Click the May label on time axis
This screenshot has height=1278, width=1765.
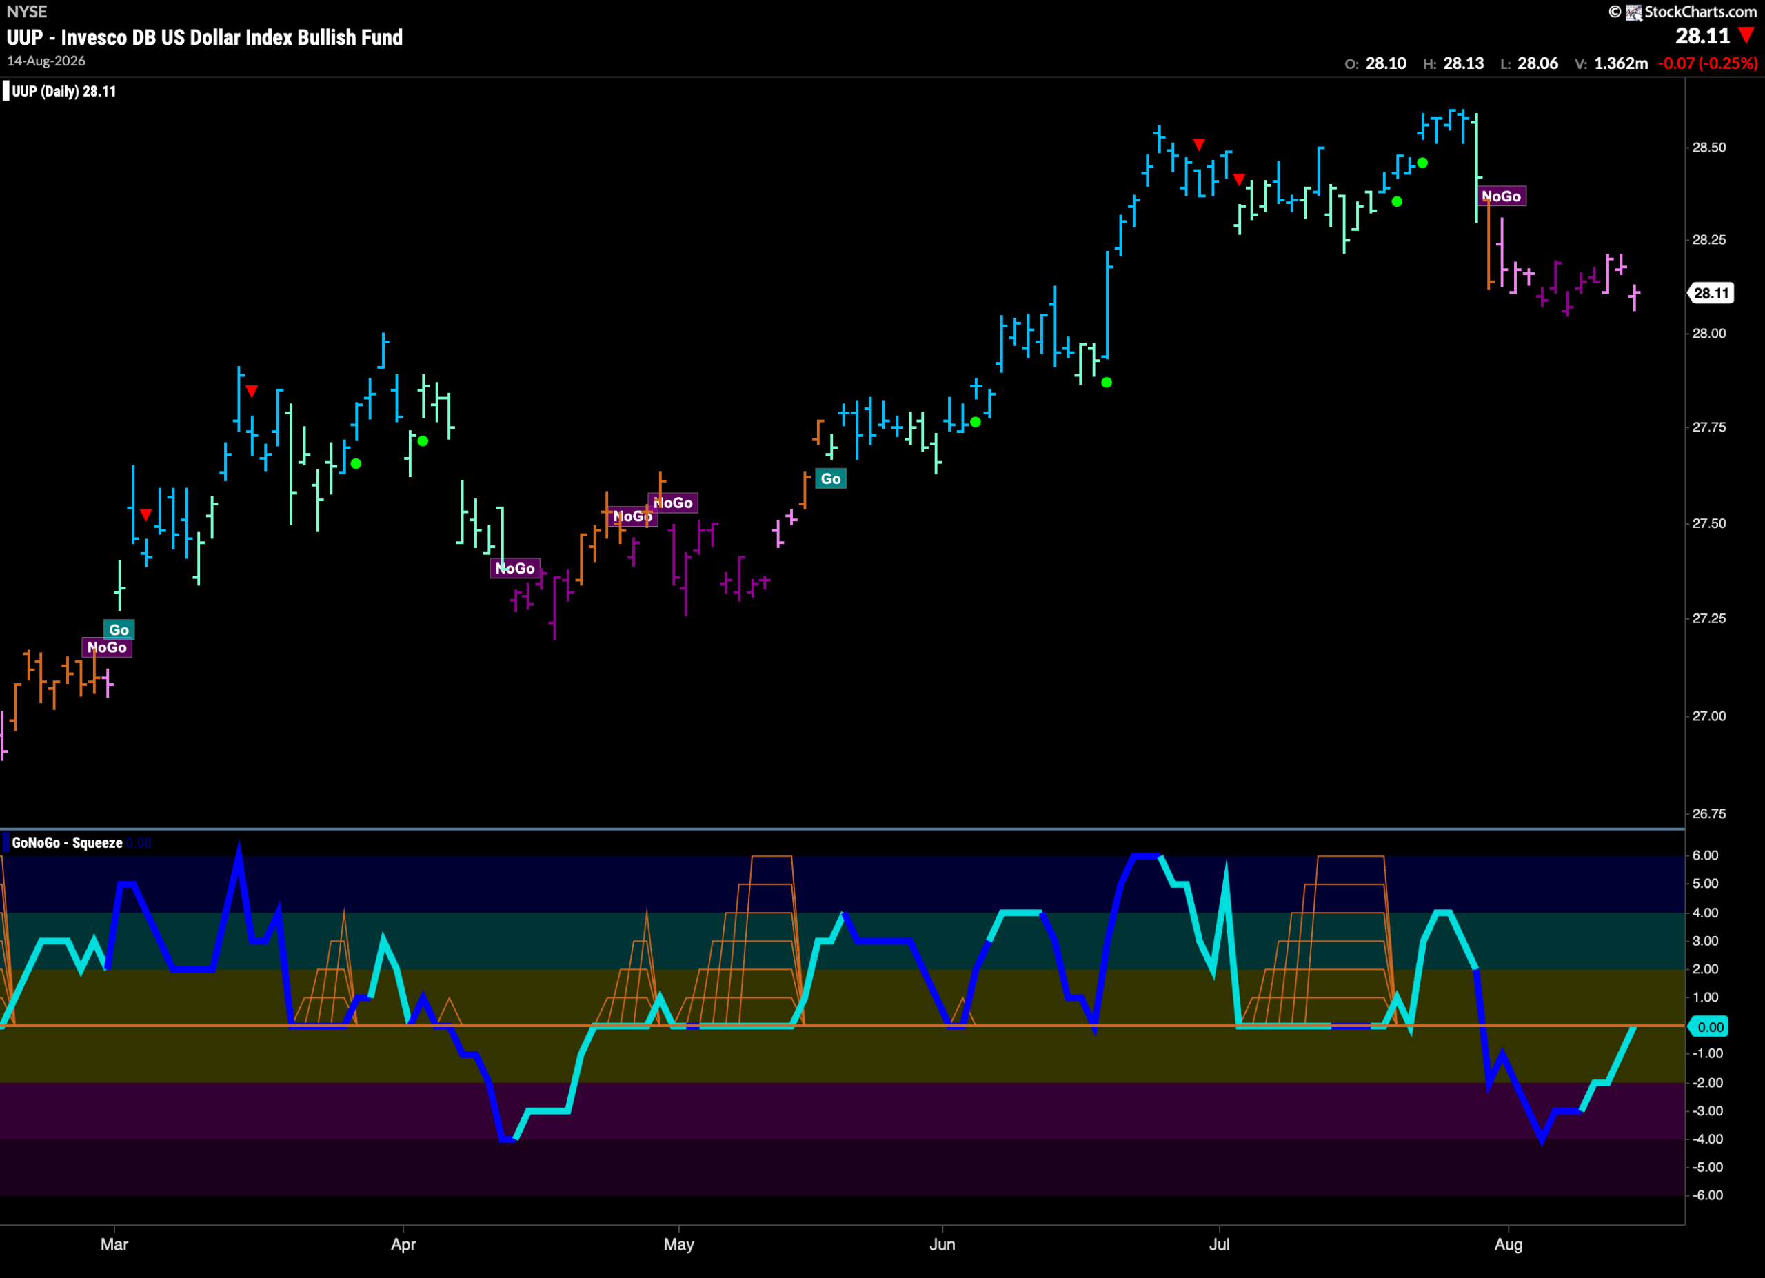pos(678,1244)
